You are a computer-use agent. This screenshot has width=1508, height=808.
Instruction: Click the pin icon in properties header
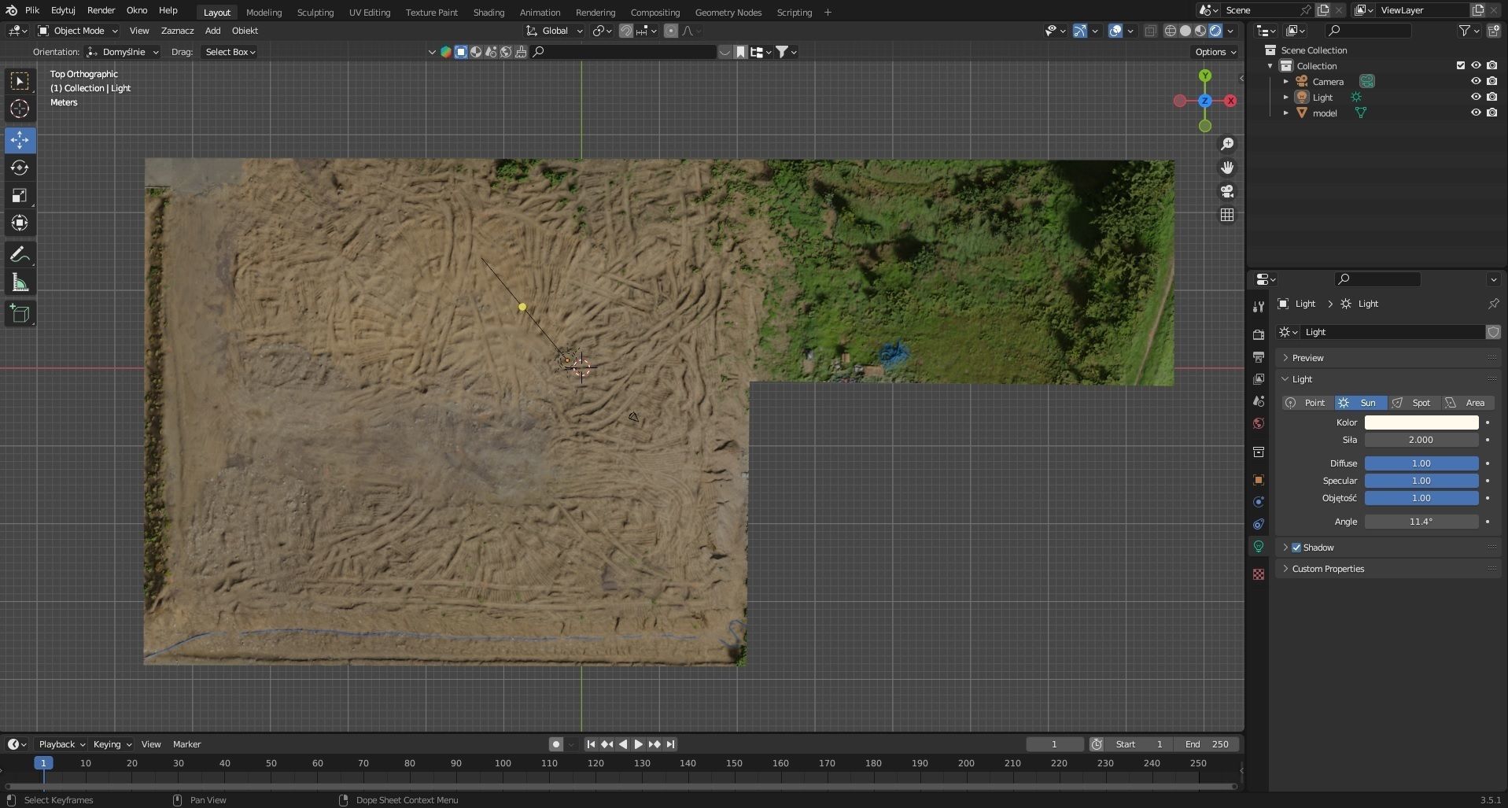pyautogui.click(x=1493, y=304)
